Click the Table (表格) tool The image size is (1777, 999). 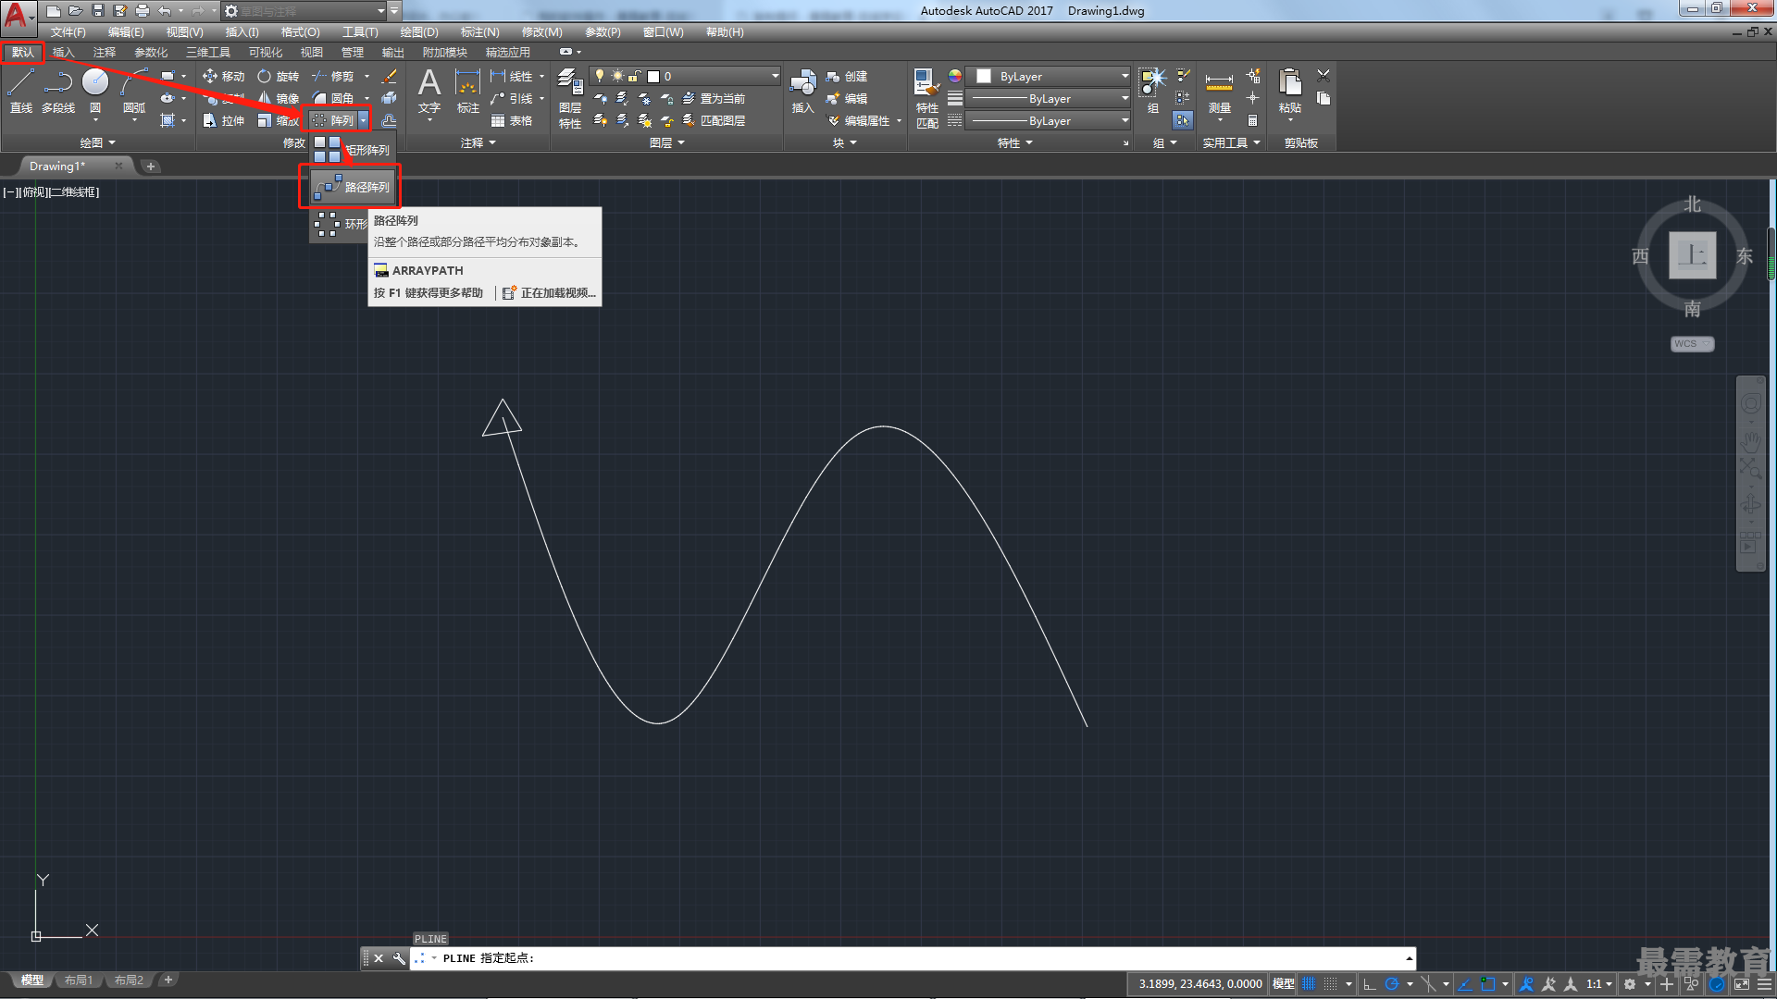(x=511, y=120)
